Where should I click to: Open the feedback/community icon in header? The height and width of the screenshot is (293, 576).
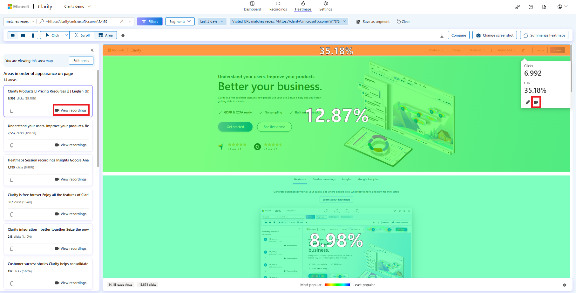tap(518, 7)
